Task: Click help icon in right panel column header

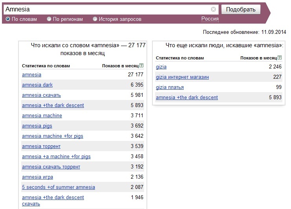Action: point(280,58)
